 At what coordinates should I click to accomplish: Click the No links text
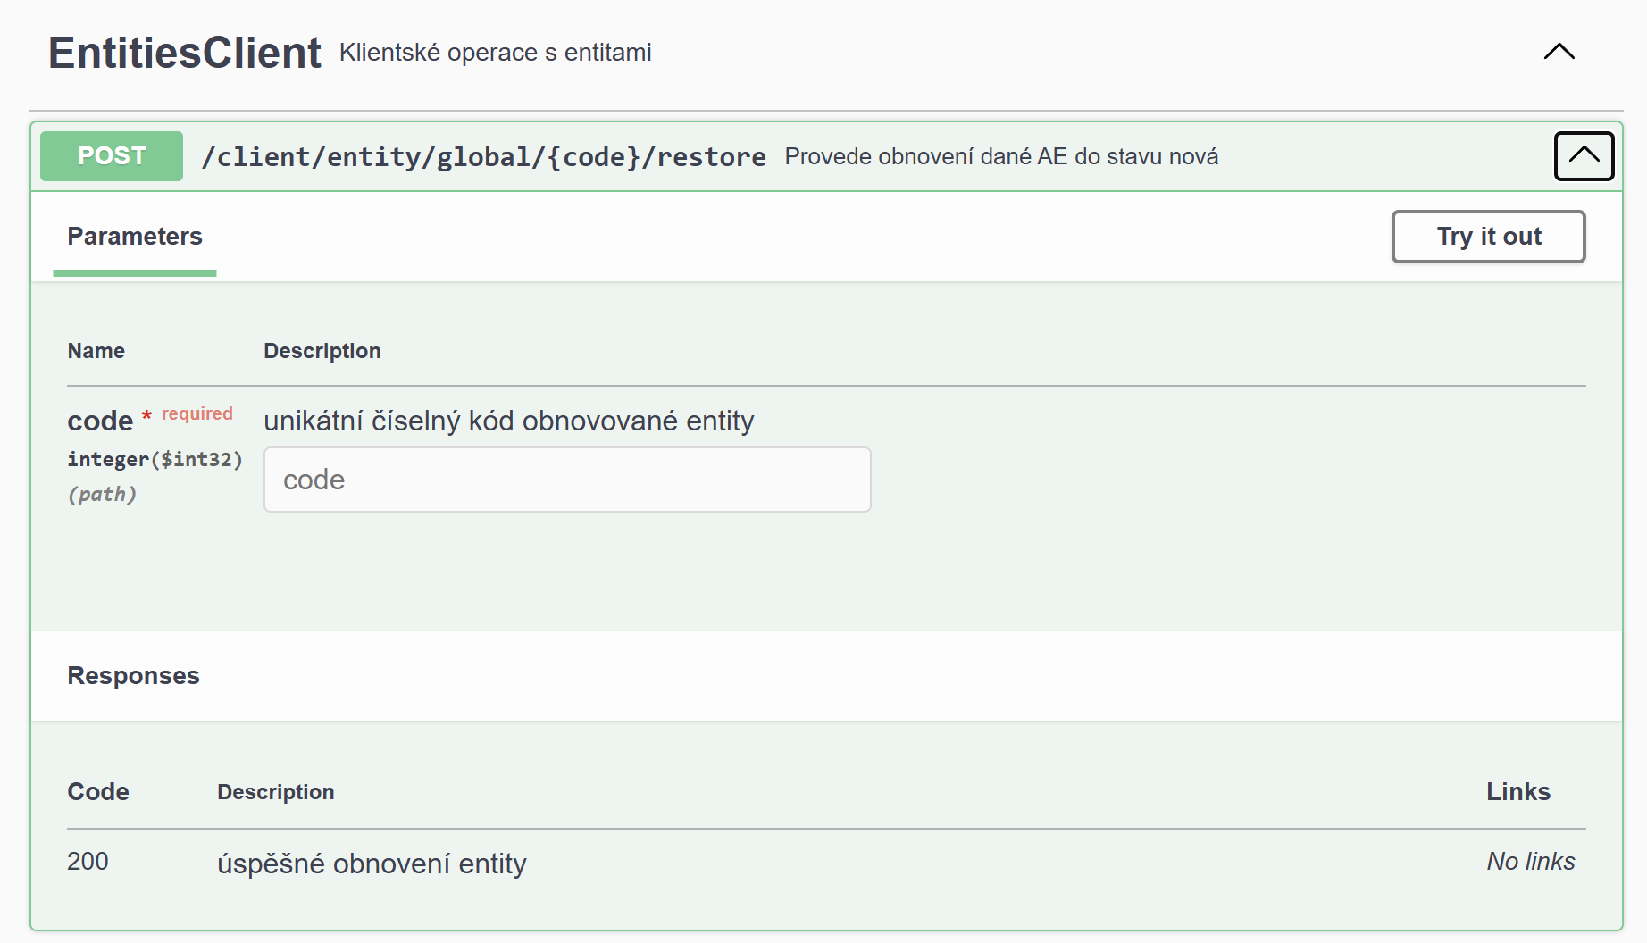1530,862
